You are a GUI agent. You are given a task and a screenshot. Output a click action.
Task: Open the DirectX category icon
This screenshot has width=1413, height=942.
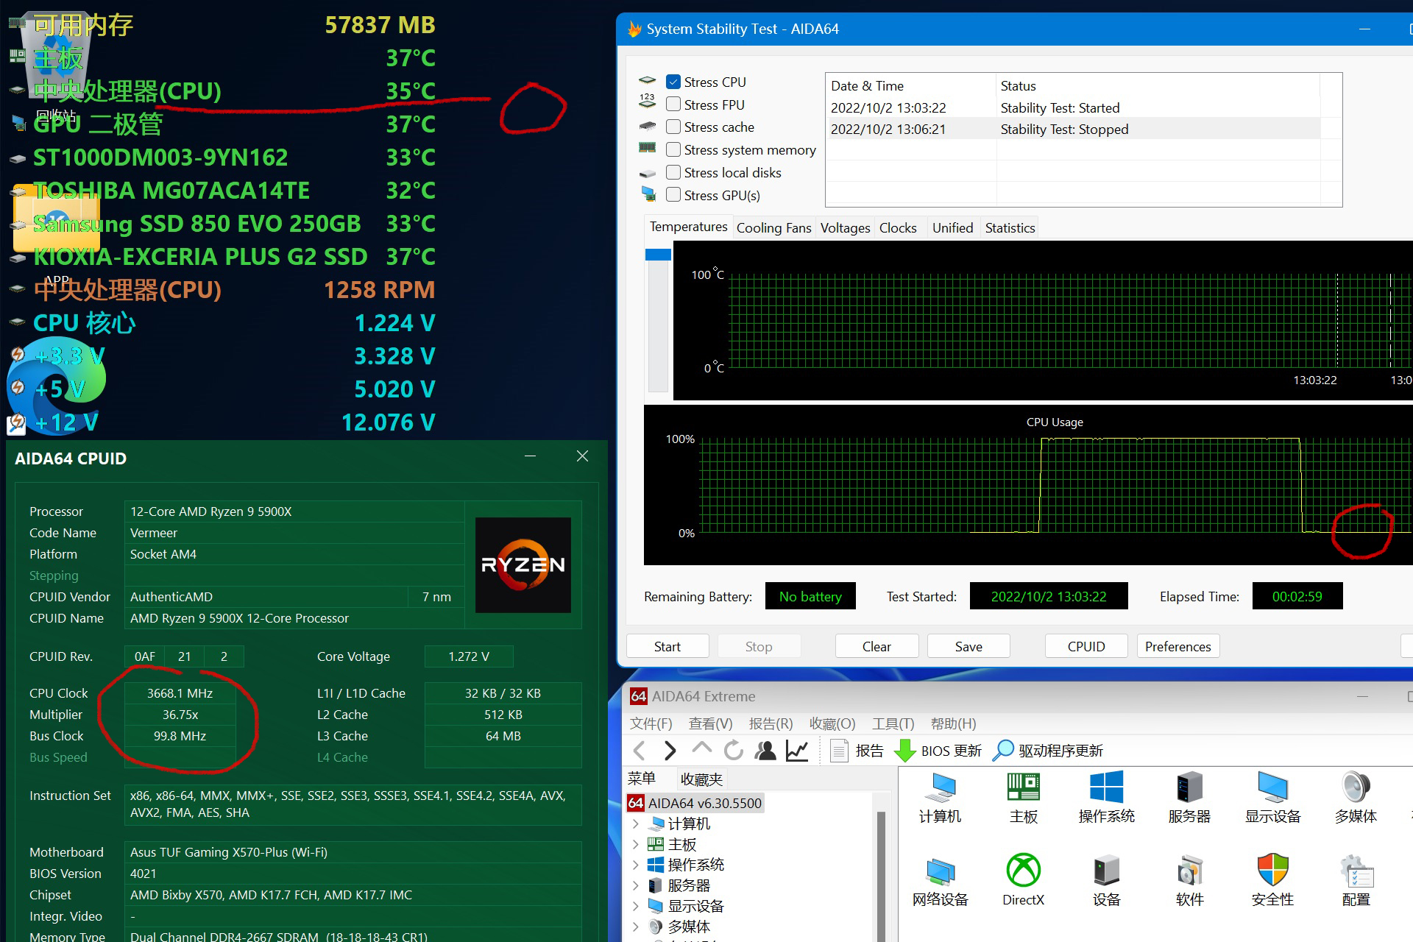point(1023,871)
